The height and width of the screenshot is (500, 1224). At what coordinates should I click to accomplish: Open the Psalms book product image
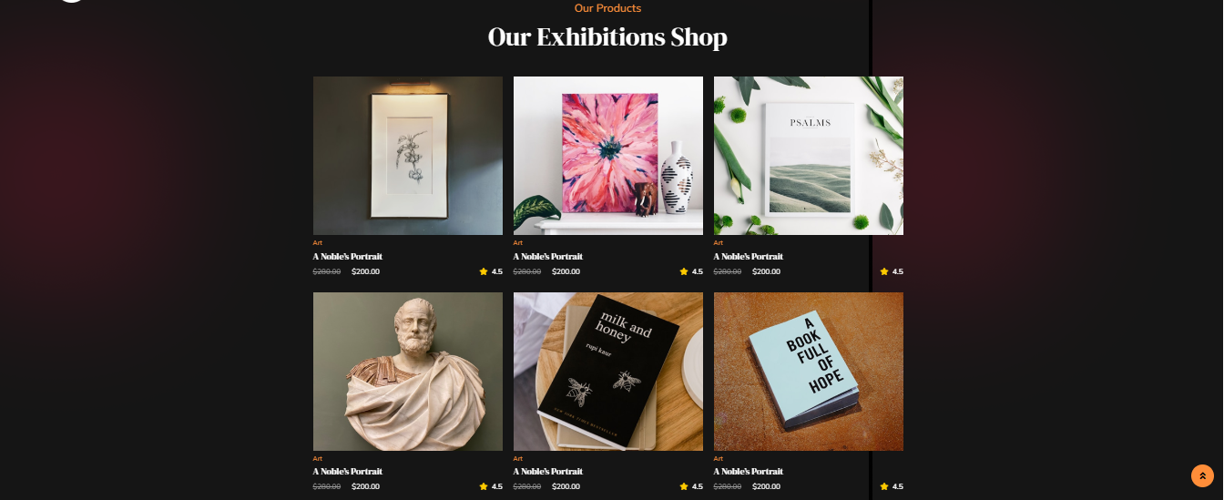[809, 156]
